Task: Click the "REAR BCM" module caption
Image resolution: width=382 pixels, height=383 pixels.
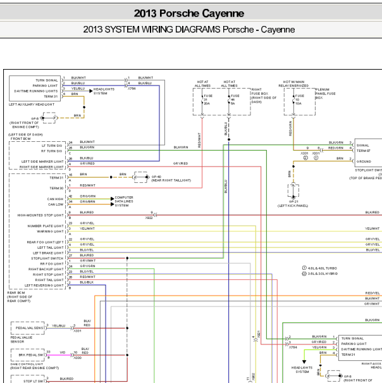Action: tap(16, 292)
